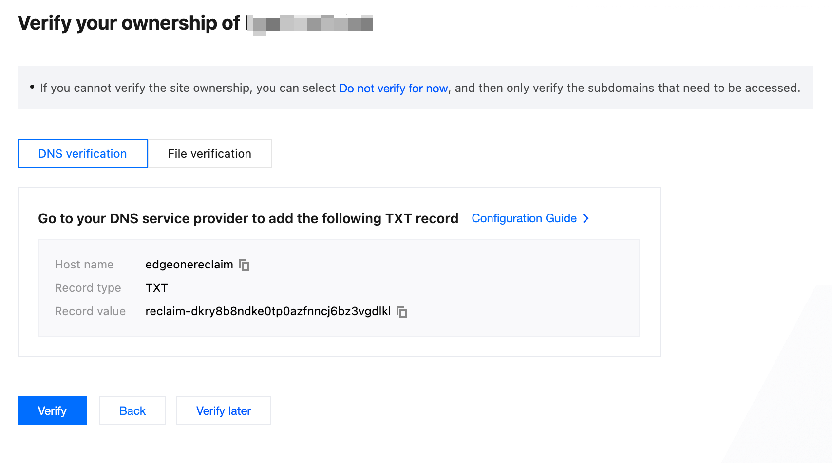832x463 pixels.
Task: Switch to the DNS verification tab
Action: pos(82,153)
